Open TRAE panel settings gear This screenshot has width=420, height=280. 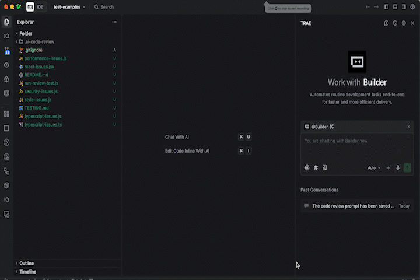(404, 23)
